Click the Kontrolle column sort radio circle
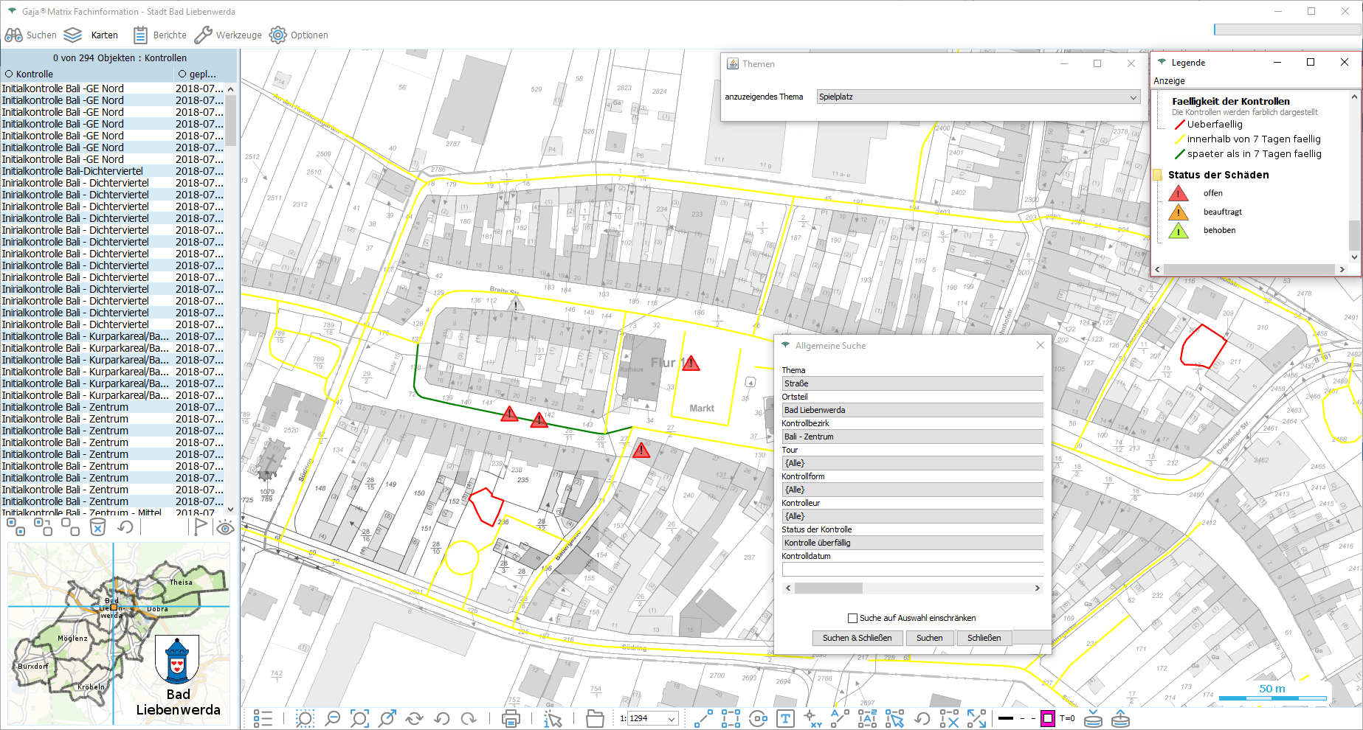Screen dimensions: 1363x730 pos(10,74)
